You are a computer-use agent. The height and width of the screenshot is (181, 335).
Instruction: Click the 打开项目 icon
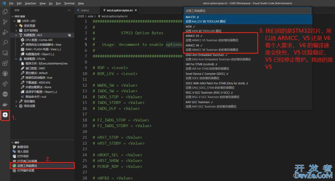14,156
